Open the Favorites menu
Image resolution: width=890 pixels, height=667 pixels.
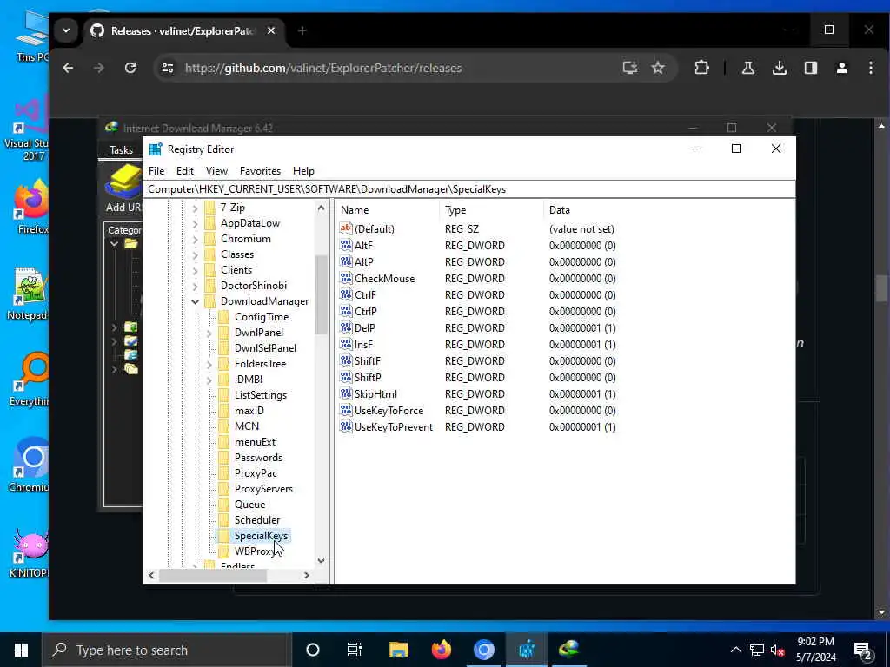point(260,171)
